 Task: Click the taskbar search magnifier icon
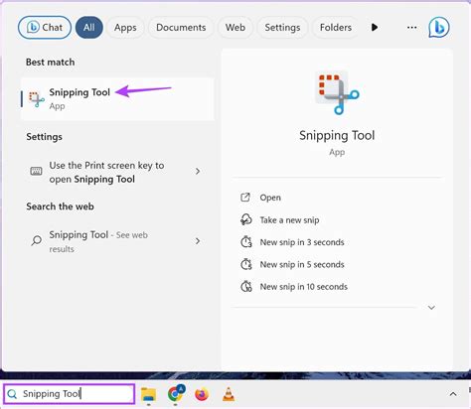coord(12,394)
